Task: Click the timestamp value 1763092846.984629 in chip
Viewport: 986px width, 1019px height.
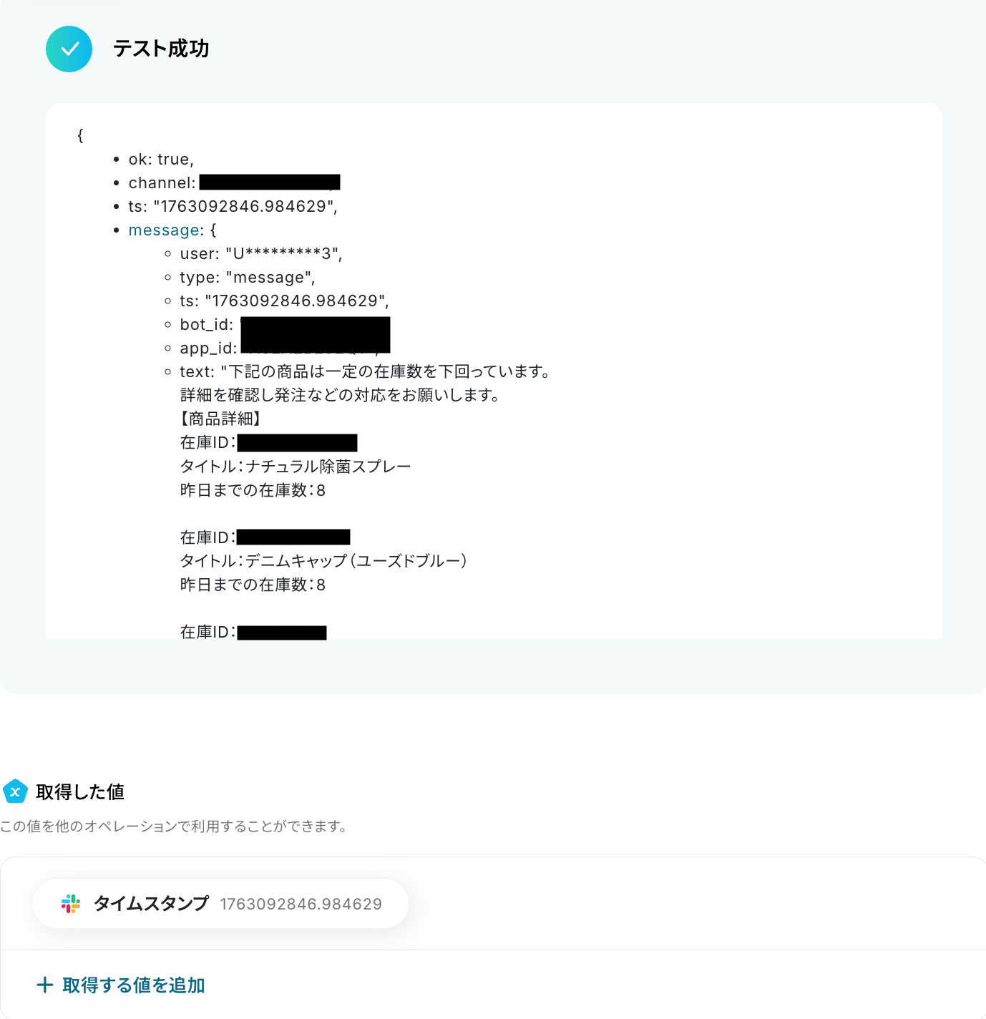Action: click(301, 905)
